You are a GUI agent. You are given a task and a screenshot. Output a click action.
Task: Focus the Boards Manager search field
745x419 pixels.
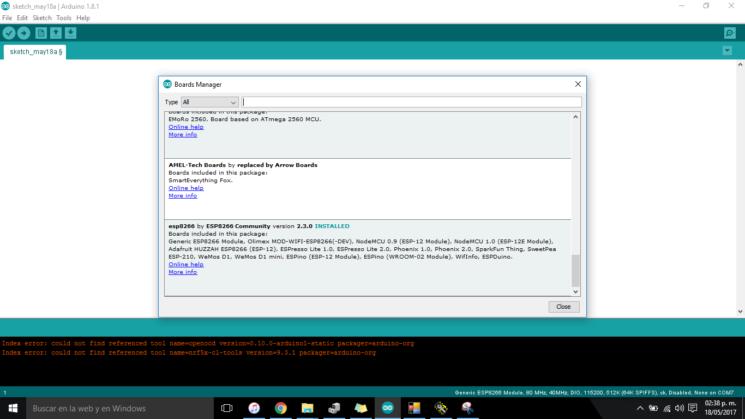tap(412, 102)
